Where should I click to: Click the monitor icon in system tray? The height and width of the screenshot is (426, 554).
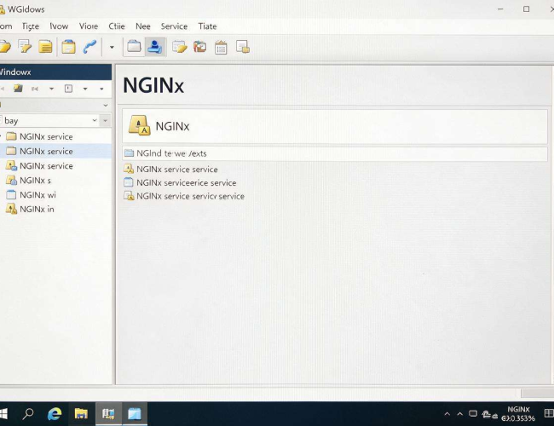473,413
